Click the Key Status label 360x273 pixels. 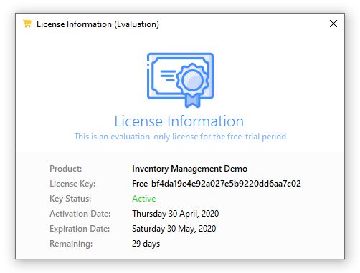pos(70,199)
